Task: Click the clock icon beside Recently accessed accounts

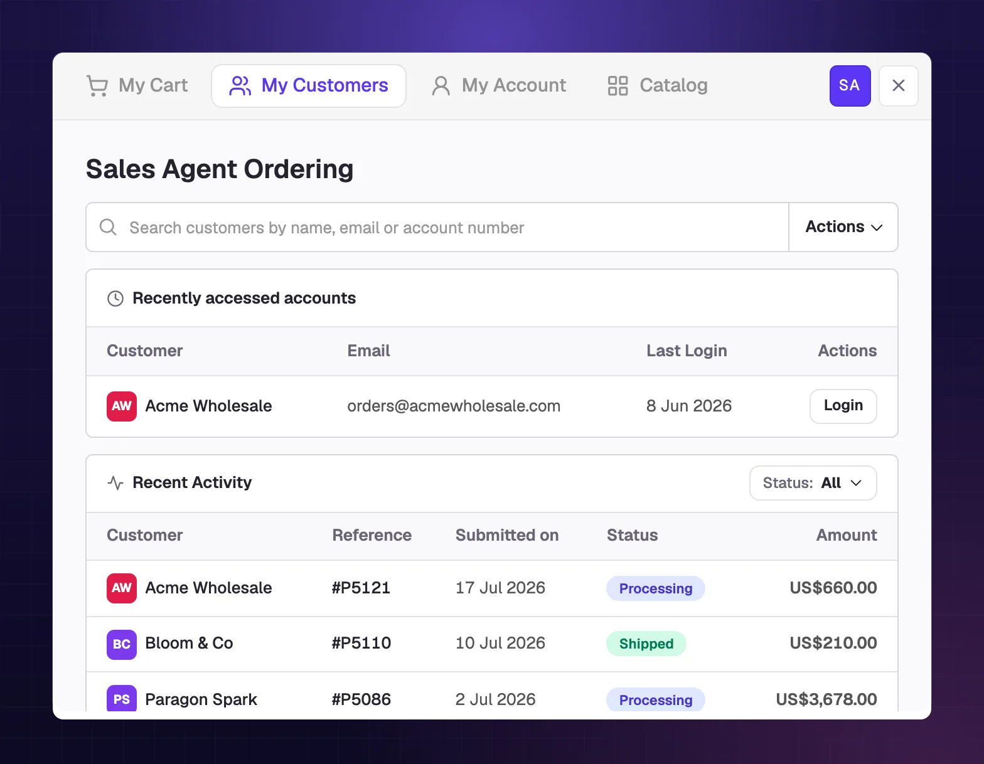Action: tap(115, 299)
